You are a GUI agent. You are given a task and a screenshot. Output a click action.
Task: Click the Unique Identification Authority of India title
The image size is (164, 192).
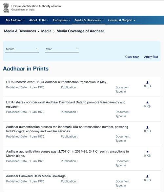[x=36, y=6]
